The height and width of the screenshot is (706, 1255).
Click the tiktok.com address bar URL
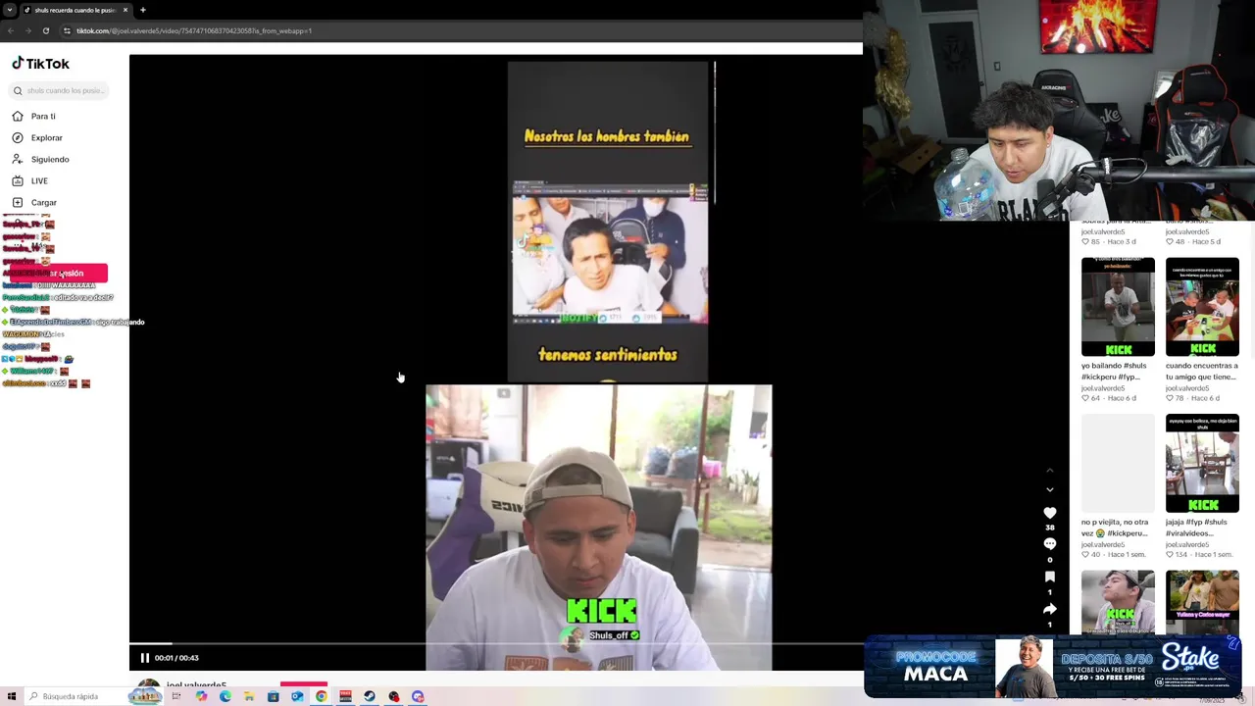coord(194,30)
